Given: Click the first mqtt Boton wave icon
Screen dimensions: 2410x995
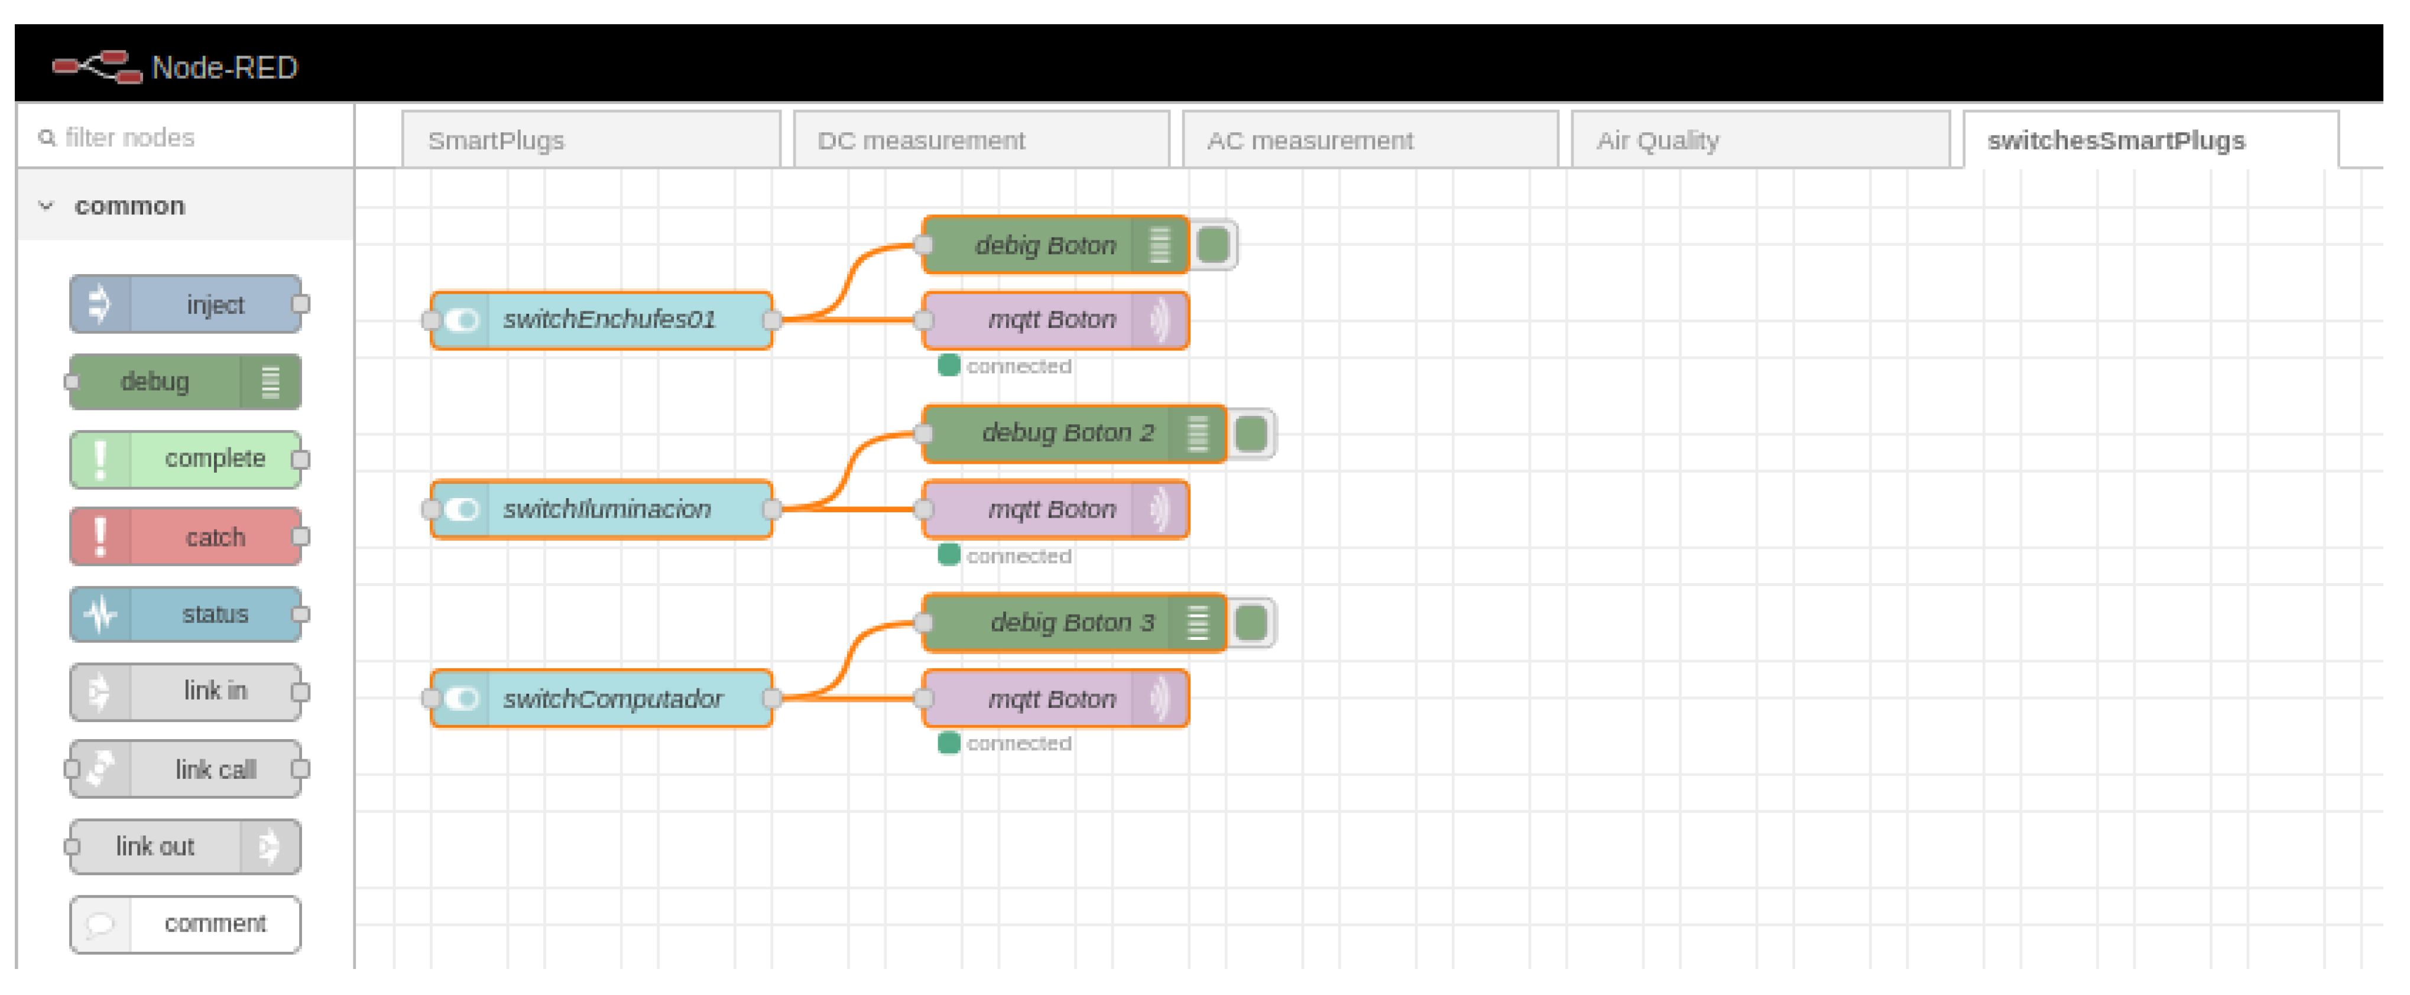Looking at the screenshot, I should 1160,321.
